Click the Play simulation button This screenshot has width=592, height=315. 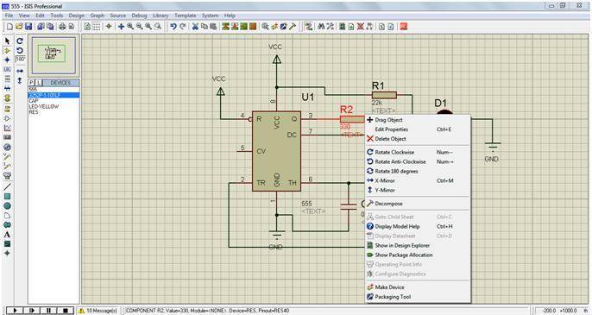(x=16, y=311)
